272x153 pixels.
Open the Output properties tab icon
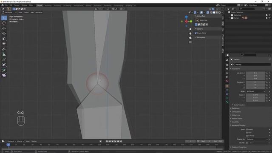click(227, 69)
